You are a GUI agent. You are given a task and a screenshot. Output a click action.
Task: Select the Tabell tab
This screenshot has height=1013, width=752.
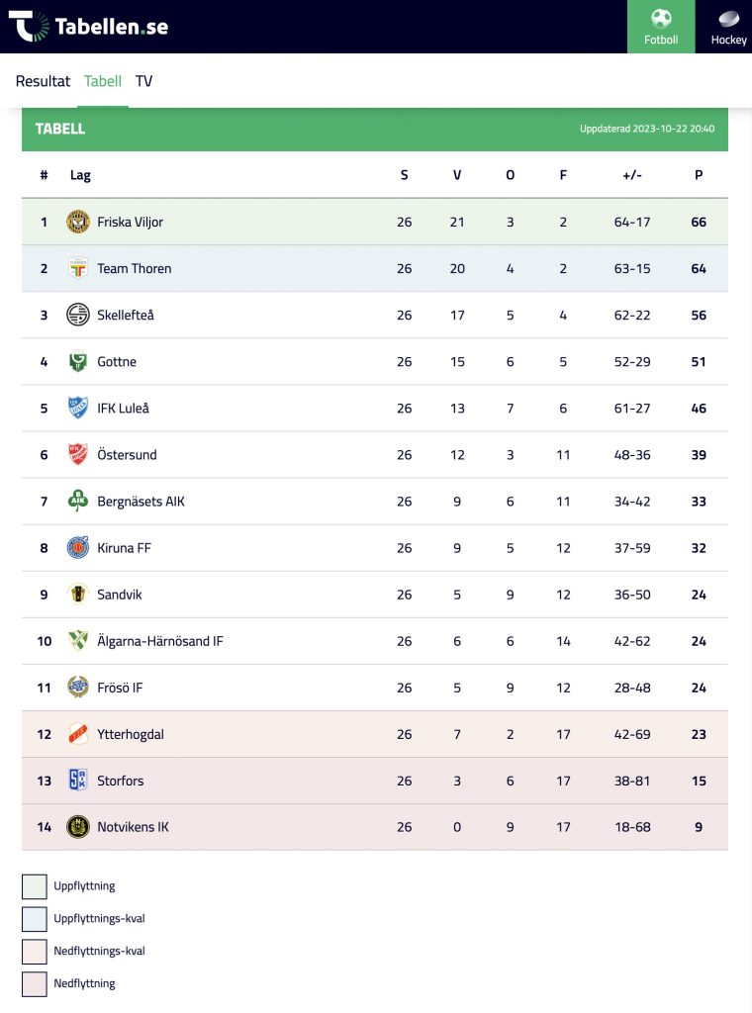click(103, 81)
